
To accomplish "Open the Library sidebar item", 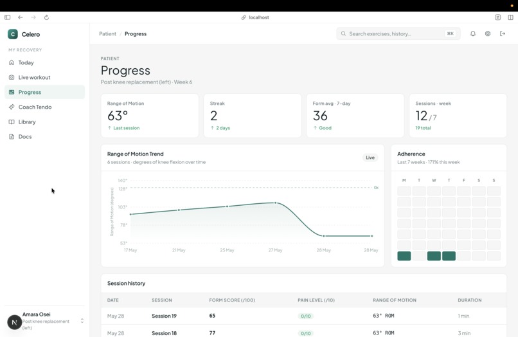I will click(44, 122).
